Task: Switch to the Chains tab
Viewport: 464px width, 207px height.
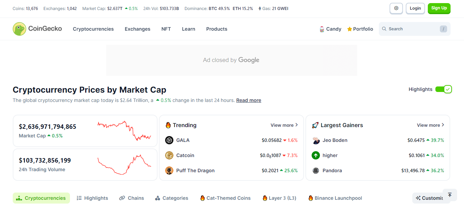Action: (132, 198)
